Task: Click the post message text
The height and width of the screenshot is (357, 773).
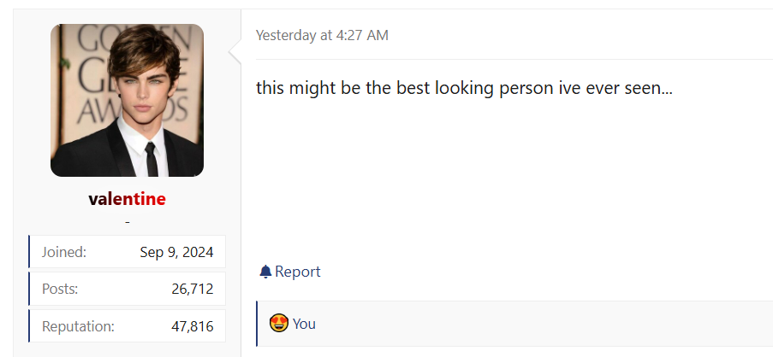Action: click(x=464, y=88)
